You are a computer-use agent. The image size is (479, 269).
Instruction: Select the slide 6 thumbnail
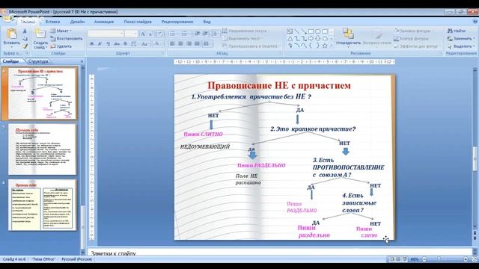[x=43, y=205]
